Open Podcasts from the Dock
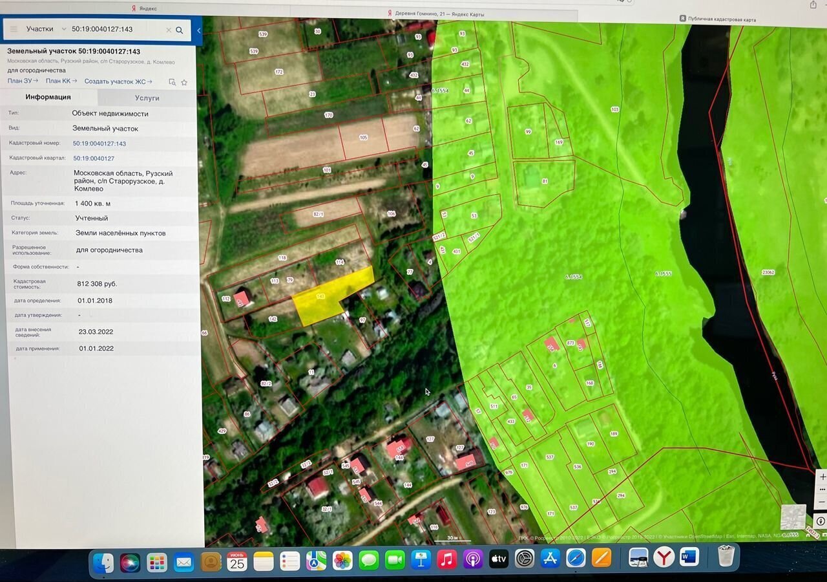This screenshot has height=582, width=827. [x=473, y=558]
